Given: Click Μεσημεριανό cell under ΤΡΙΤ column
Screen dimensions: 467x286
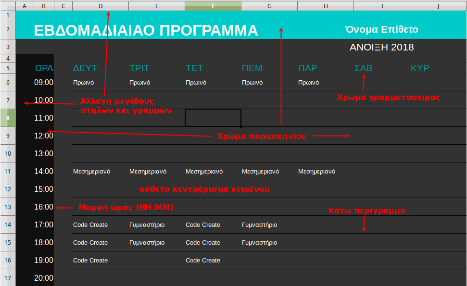Looking at the screenshot, I should 148,171.
